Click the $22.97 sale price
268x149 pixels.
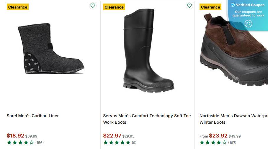click(x=112, y=136)
